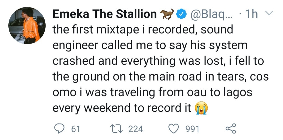The width and height of the screenshot is (283, 140).
Task: Share the tweet via the share icon
Action: tap(231, 128)
